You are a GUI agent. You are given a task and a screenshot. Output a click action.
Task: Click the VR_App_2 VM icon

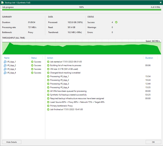click(5, 65)
